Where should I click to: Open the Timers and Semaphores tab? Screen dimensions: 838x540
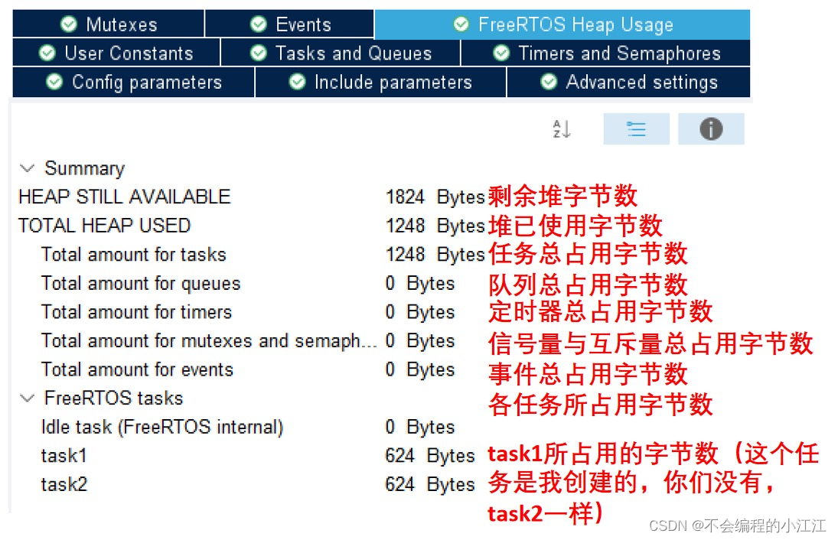point(605,53)
